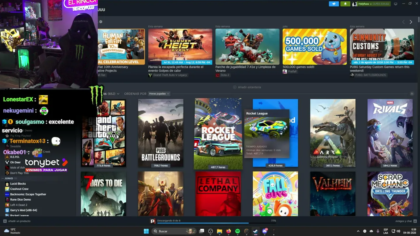
Task: Open the Steam announcements megaphone button
Action: point(334,4)
